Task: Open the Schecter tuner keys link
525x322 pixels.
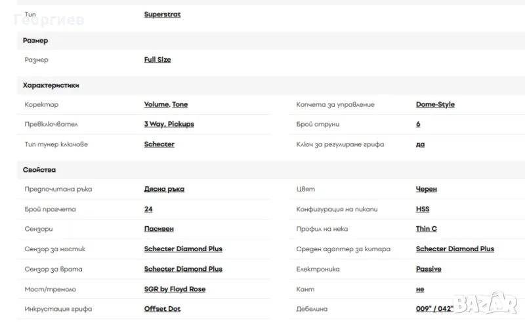Action: click(x=159, y=144)
